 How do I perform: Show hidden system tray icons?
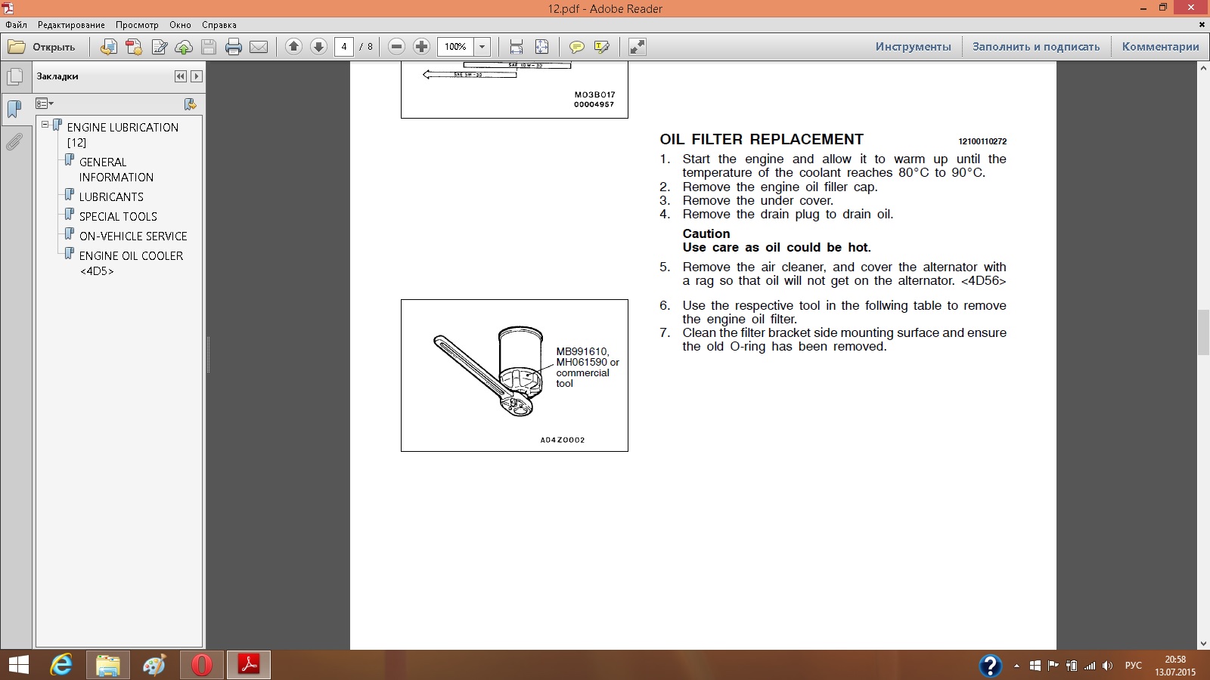(1016, 666)
